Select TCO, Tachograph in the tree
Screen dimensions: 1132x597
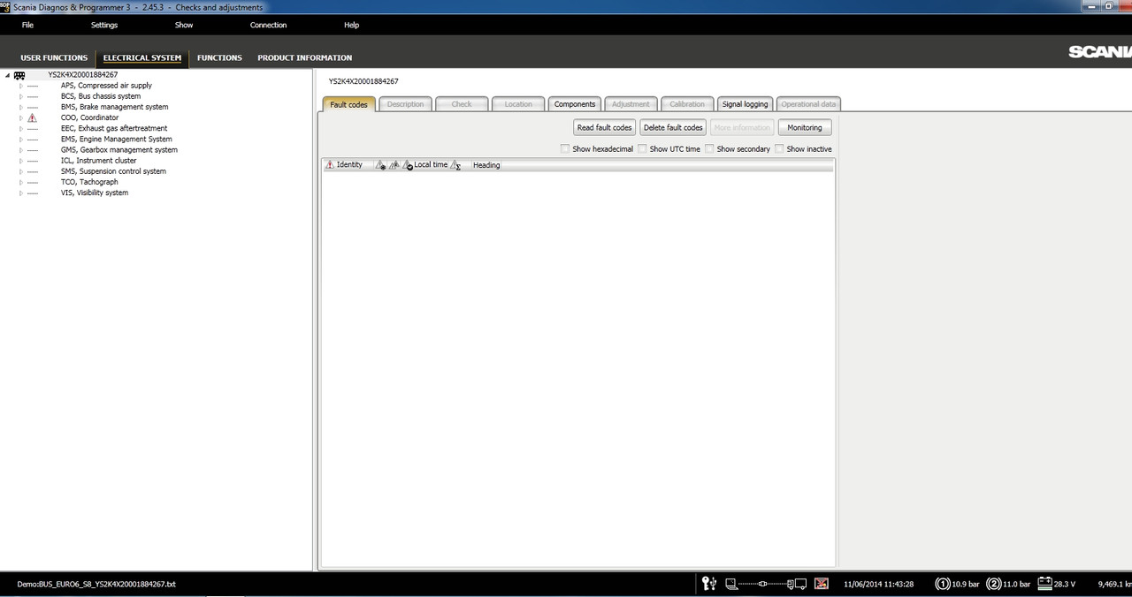point(89,182)
